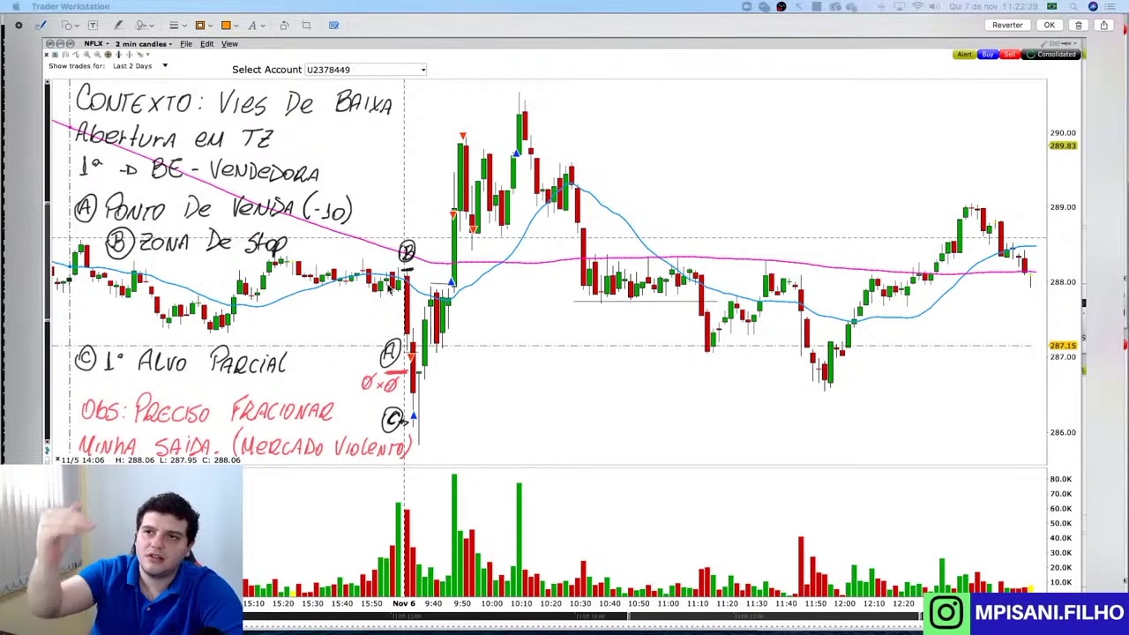Screen dimensions: 1129x635
Task: Open the chart File menu
Action: [x=186, y=44]
